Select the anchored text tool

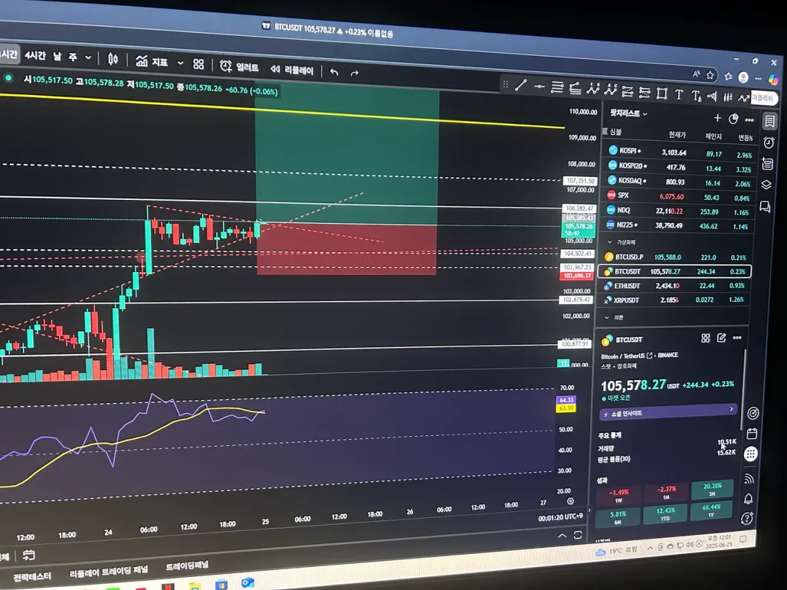[x=696, y=96]
